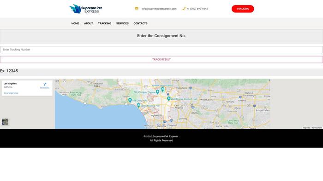
Task: Focus the Enter Tracking Number field
Action: click(161, 50)
